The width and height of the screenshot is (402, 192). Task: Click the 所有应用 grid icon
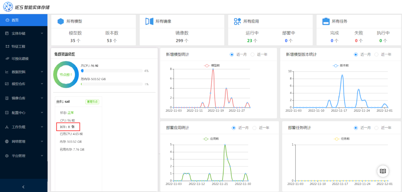237,21
